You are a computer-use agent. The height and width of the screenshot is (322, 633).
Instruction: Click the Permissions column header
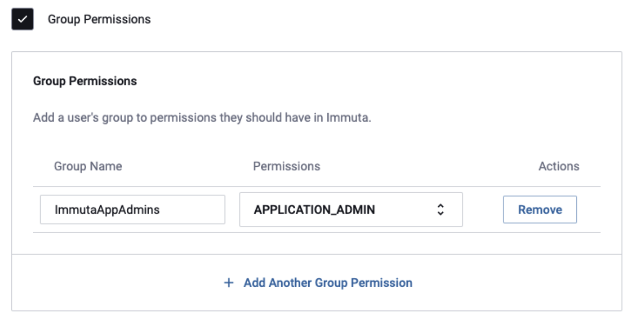point(286,166)
